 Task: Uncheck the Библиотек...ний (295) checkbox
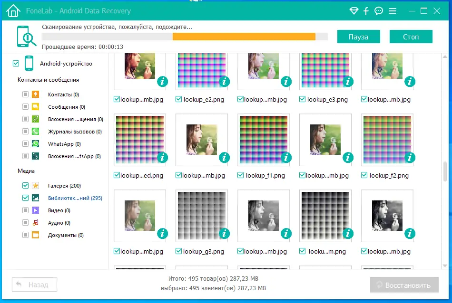click(25, 198)
